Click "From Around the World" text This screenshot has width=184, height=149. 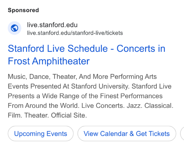(43, 106)
